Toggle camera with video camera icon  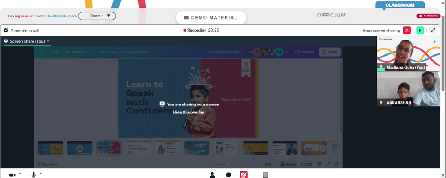[12, 175]
